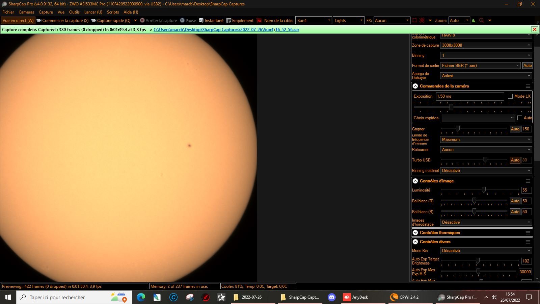Enable the Mode LX checkbox
The width and height of the screenshot is (540, 304).
[510, 96]
